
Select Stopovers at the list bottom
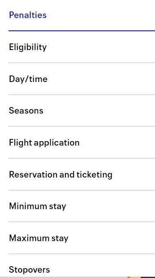tap(29, 270)
